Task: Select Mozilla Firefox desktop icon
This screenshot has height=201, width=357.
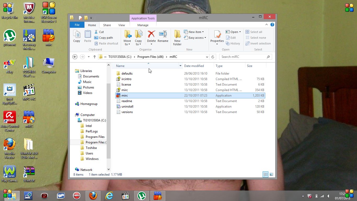Action: click(x=10, y=149)
